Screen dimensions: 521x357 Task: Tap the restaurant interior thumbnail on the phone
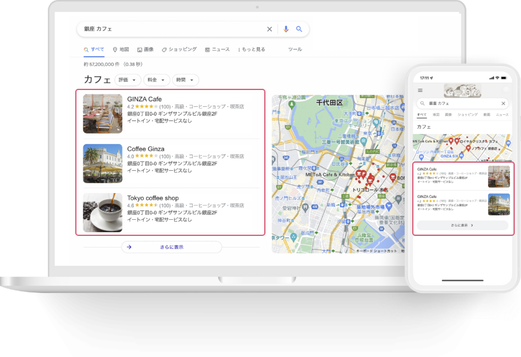499,176
